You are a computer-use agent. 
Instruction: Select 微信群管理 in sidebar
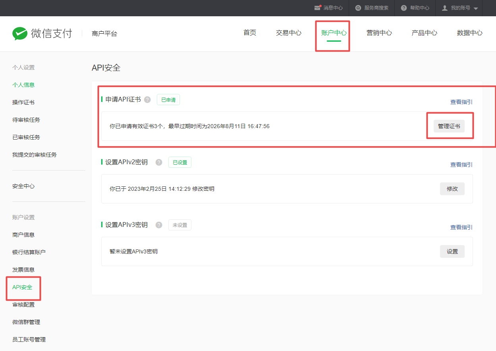click(x=26, y=322)
